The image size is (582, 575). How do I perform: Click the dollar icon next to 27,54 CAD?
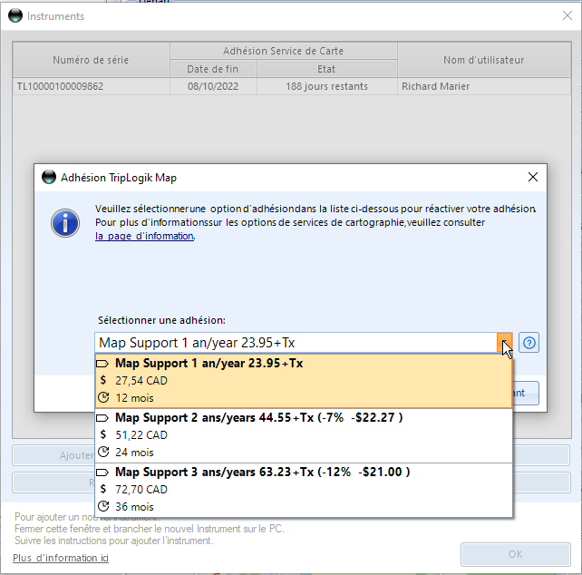pyautogui.click(x=103, y=380)
